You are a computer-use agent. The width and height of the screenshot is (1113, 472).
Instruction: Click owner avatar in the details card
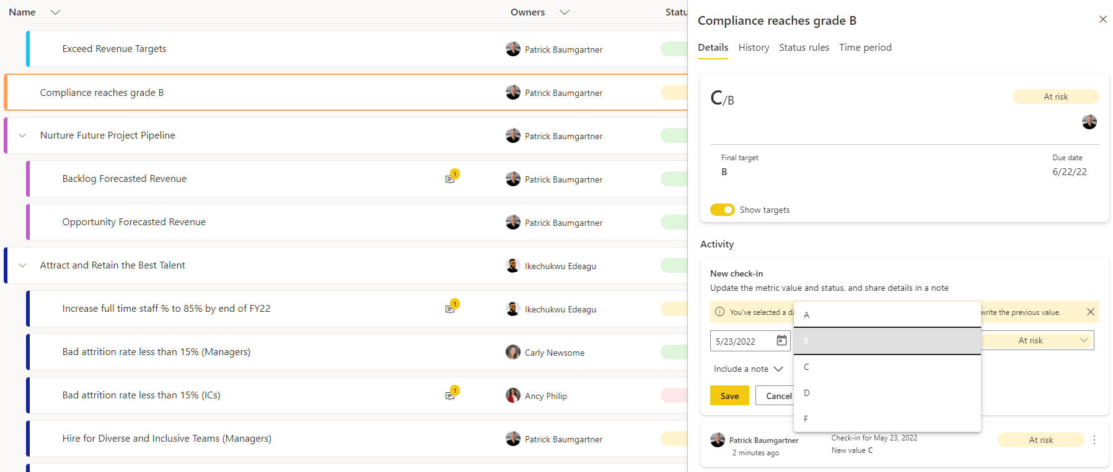1089,122
